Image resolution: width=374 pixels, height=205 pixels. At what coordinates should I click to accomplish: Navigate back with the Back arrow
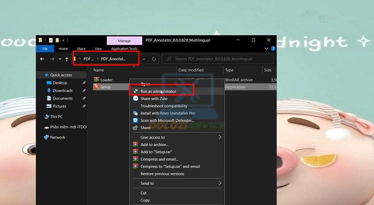coord(42,59)
